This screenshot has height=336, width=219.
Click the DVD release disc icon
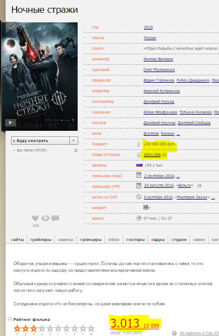click(x=139, y=196)
